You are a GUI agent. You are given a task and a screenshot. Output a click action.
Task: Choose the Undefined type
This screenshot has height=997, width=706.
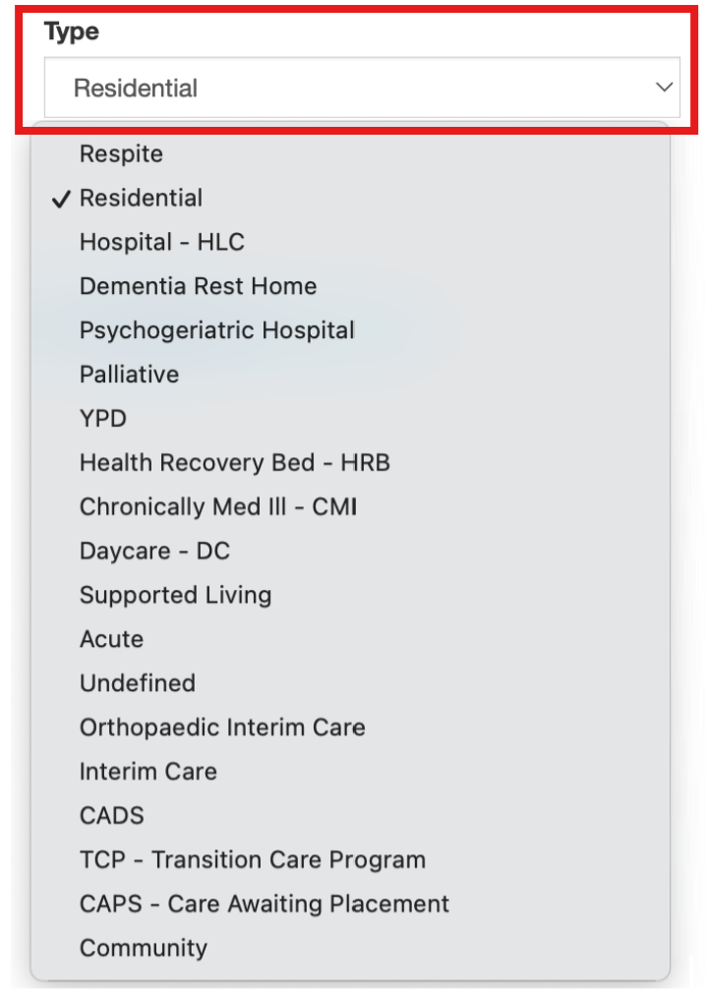coord(137,682)
